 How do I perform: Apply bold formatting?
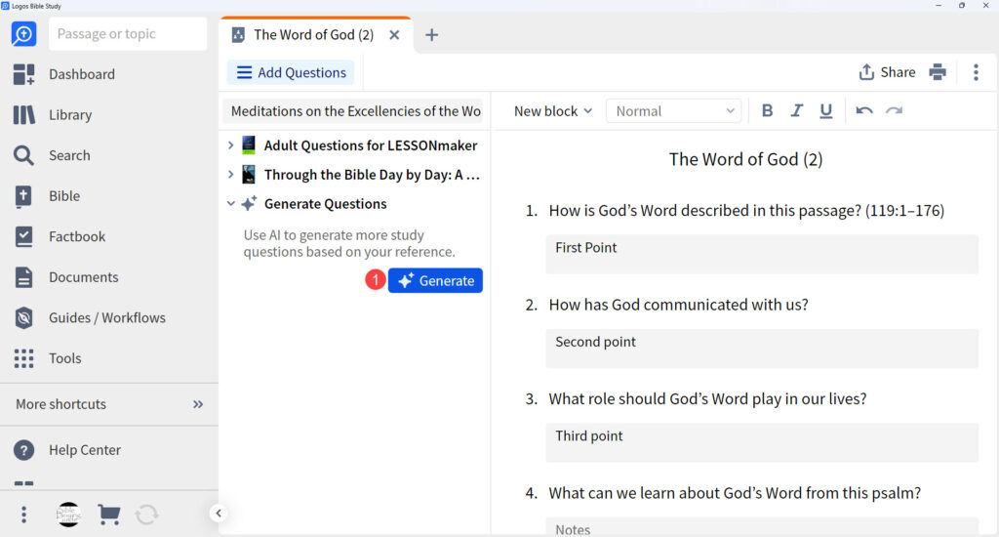point(767,111)
